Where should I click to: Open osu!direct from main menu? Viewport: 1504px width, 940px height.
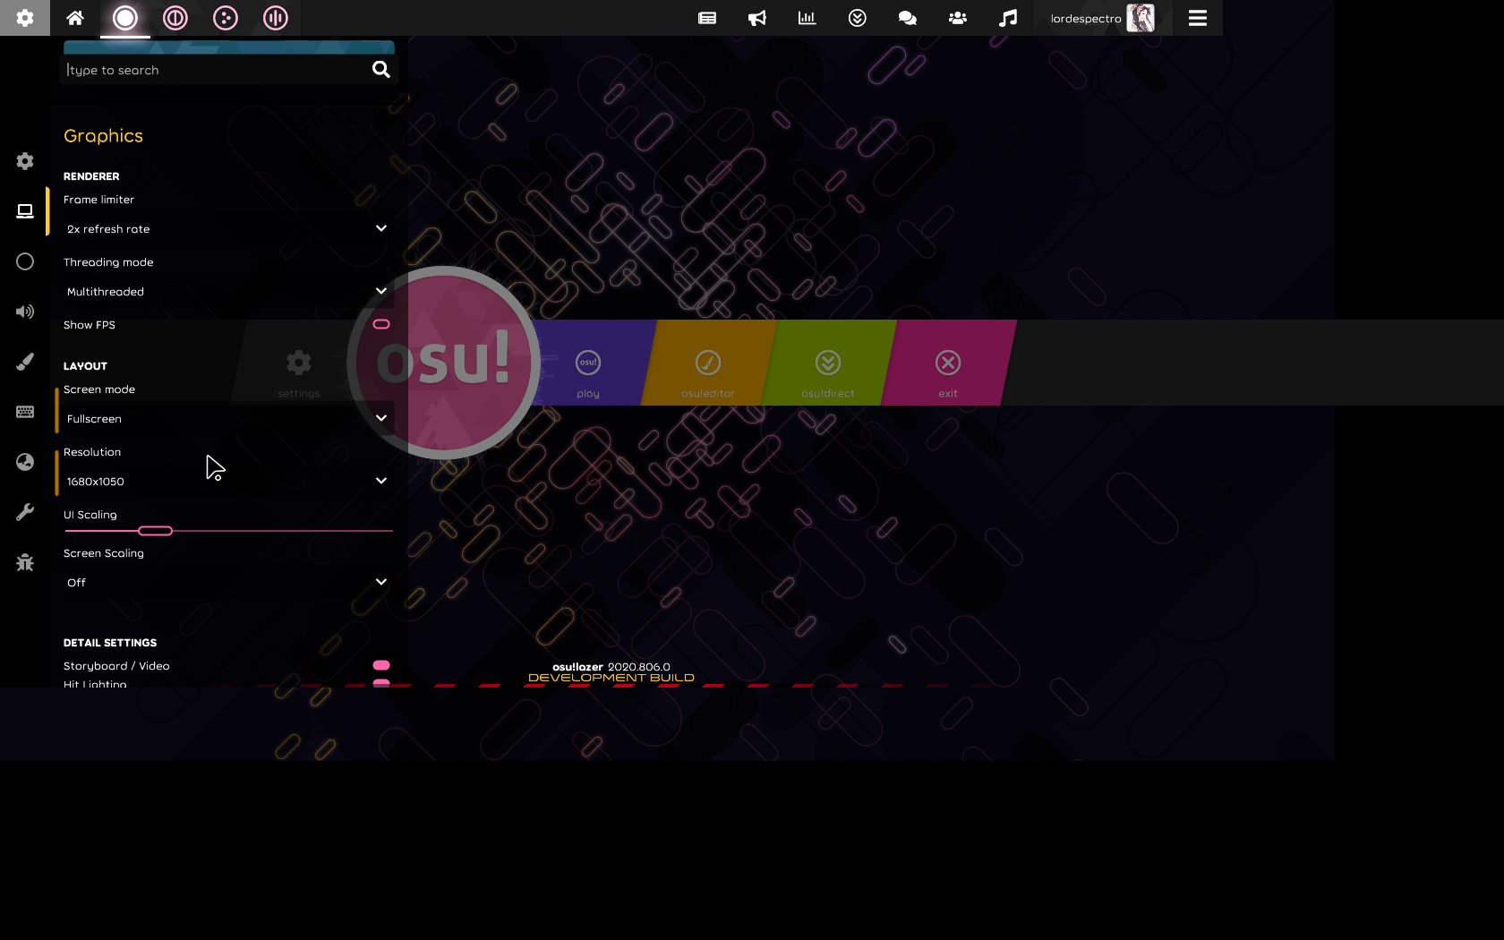tap(828, 363)
